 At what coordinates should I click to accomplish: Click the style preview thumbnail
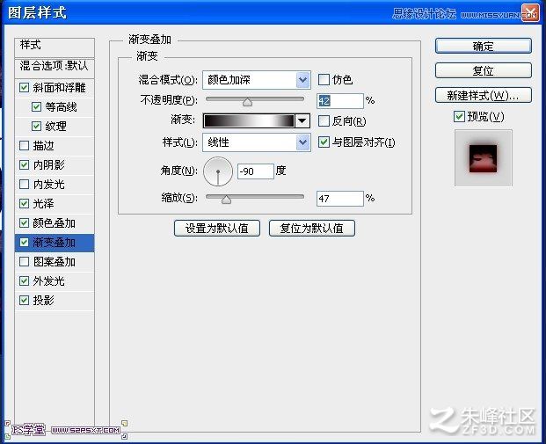pyautogui.click(x=484, y=157)
